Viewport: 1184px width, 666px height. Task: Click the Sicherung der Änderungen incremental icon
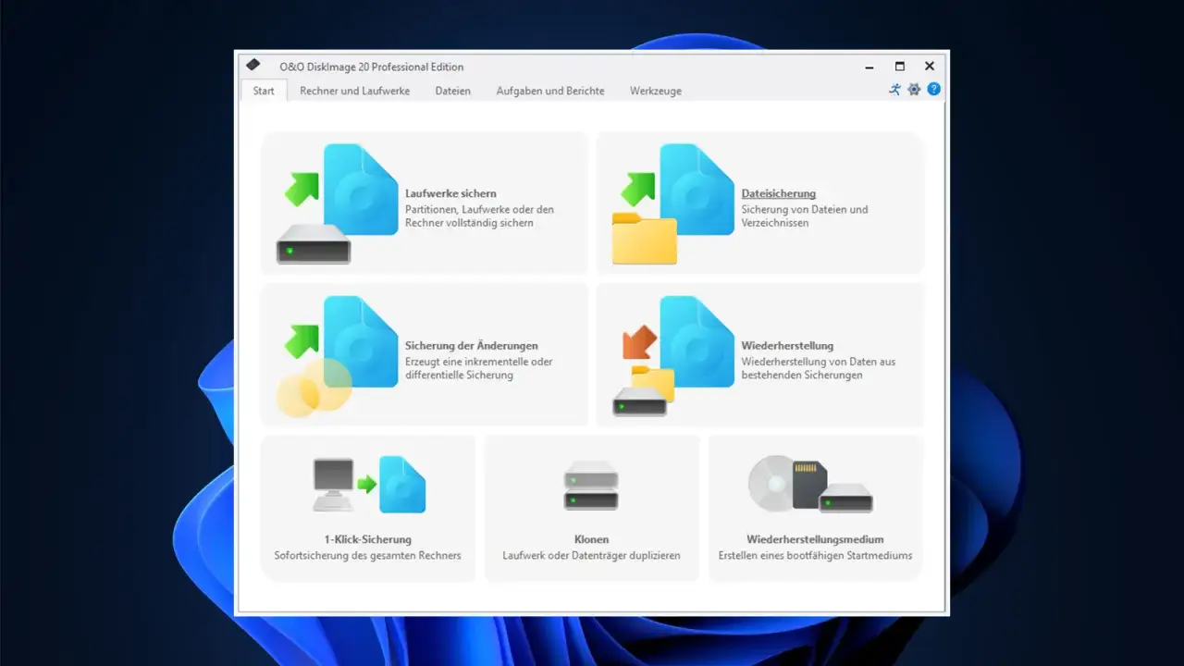(338, 356)
